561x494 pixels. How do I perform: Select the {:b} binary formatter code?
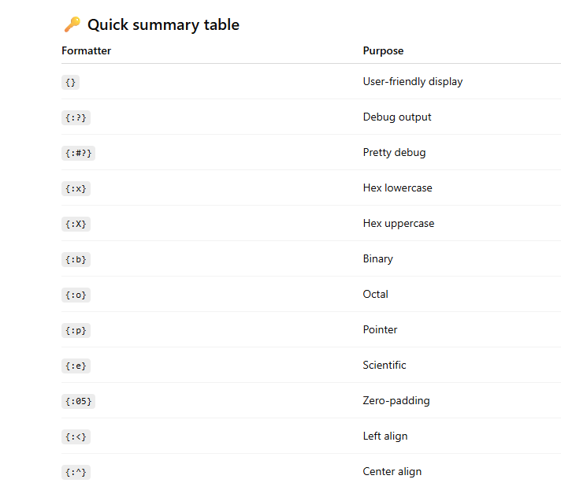[76, 259]
